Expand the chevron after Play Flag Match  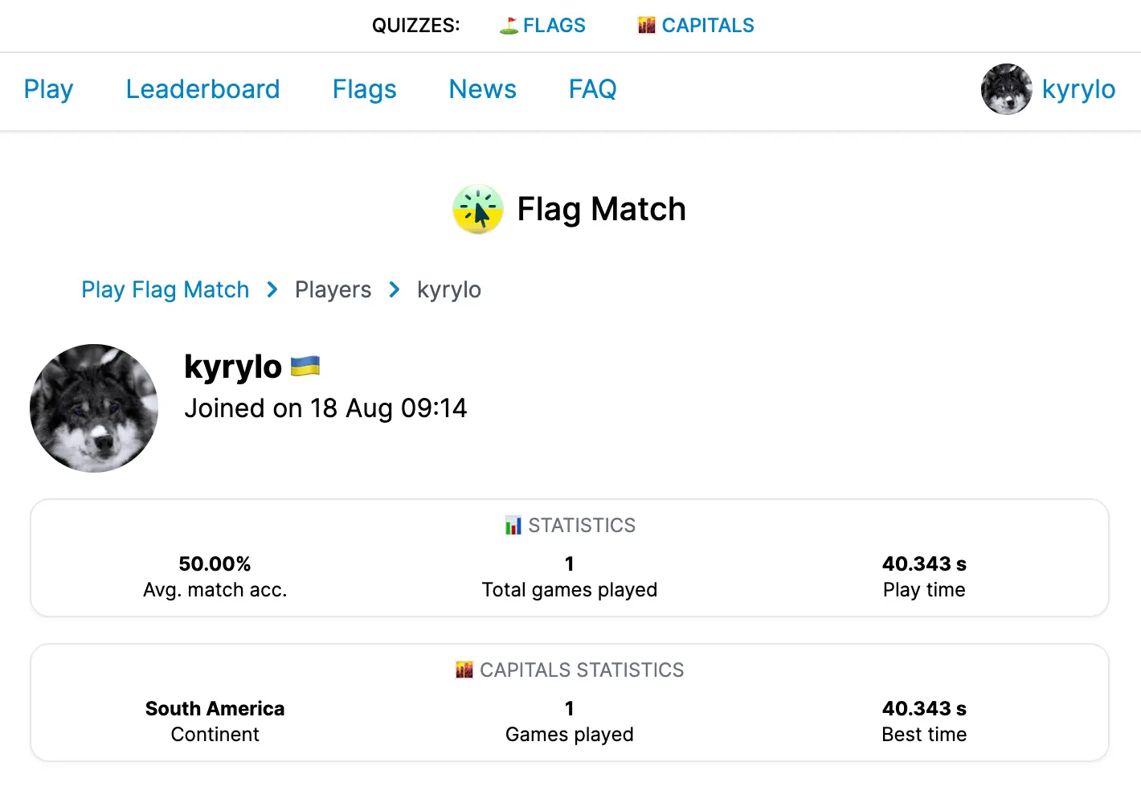pos(272,289)
